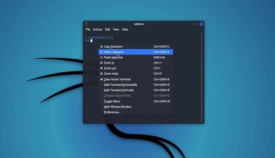Choose Copy Selection from the context menu
This screenshot has width=275, height=158.
pyautogui.click(x=136, y=47)
